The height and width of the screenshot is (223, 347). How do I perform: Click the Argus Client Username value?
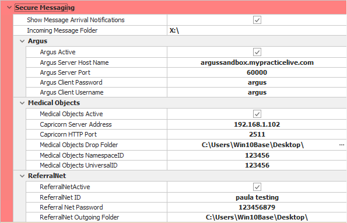click(257, 92)
